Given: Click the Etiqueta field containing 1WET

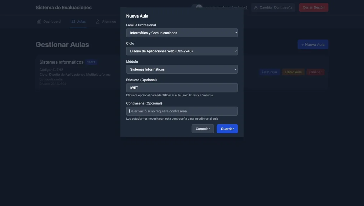Looking at the screenshot, I should [x=182, y=87].
